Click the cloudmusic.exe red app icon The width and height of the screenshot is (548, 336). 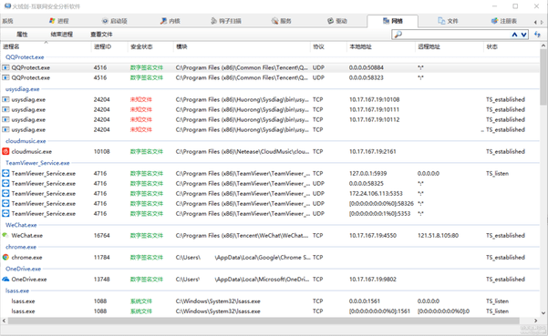click(5, 151)
